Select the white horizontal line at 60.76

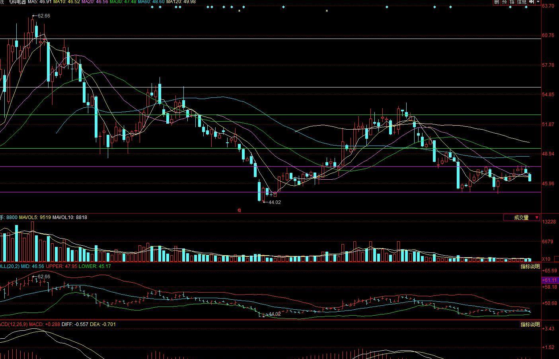coord(271,39)
